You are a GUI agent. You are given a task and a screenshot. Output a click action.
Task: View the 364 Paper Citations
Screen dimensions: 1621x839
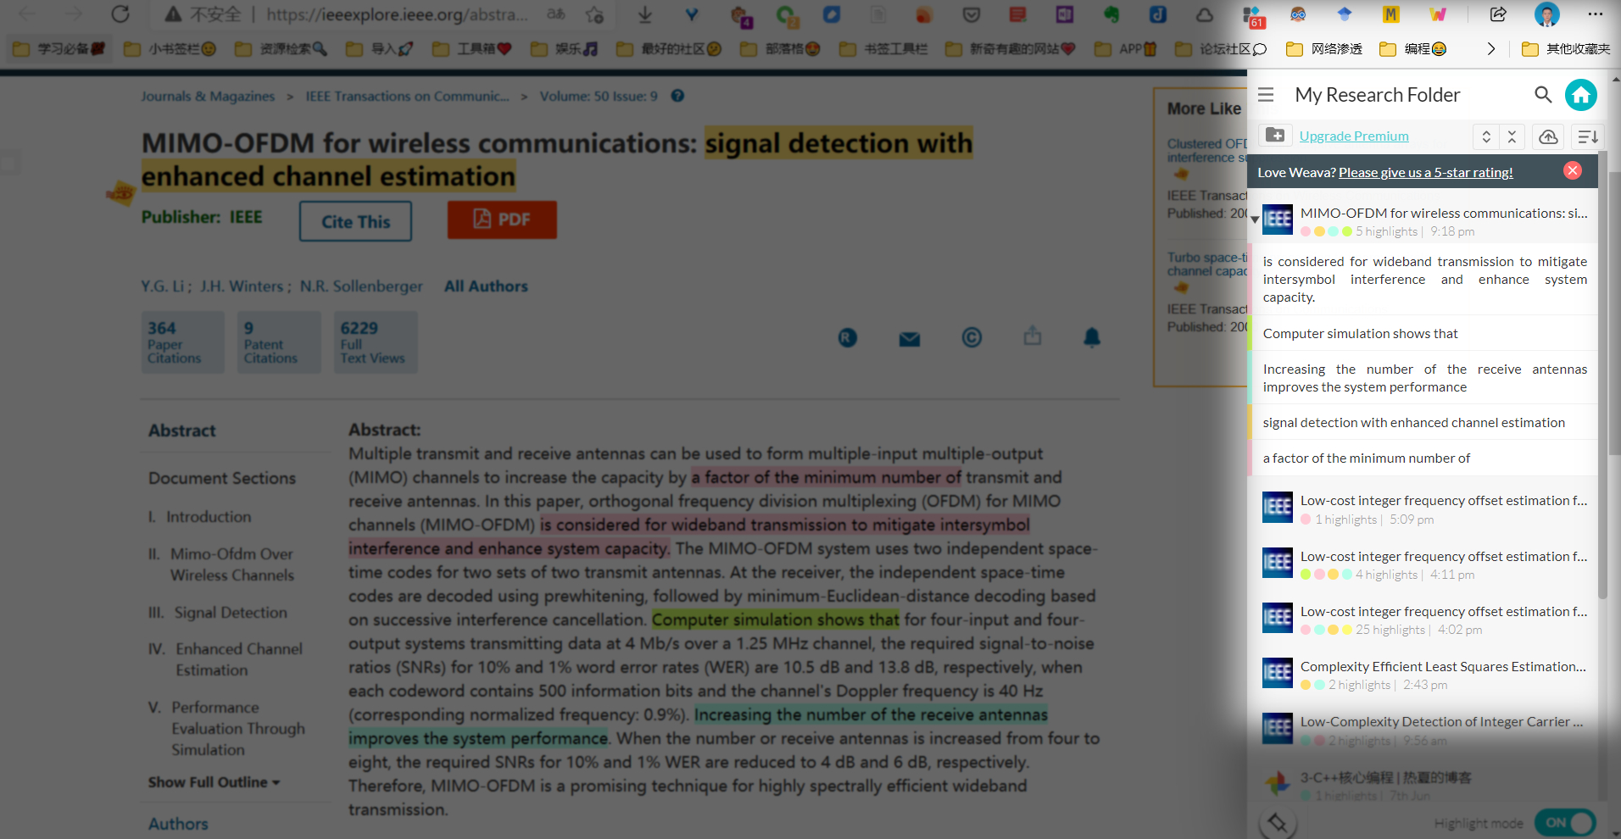click(182, 342)
